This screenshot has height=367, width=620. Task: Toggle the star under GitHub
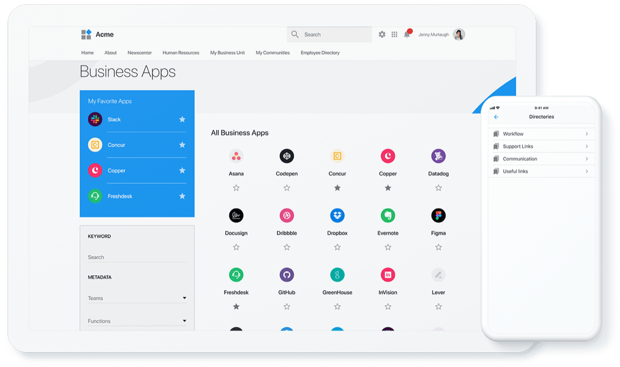tap(287, 306)
